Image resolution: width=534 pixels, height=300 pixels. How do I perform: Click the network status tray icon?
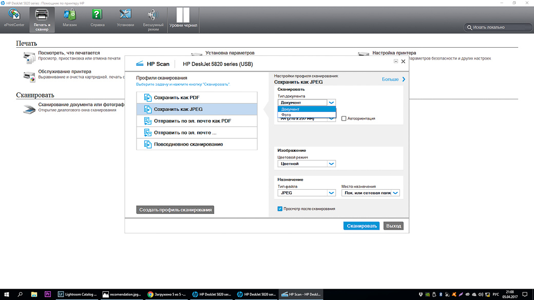pos(488,294)
